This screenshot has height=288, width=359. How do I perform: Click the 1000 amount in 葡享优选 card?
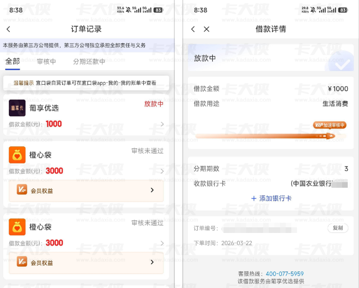(x=54, y=124)
